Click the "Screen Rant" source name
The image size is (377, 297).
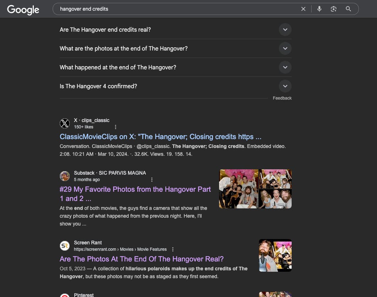pos(88,243)
